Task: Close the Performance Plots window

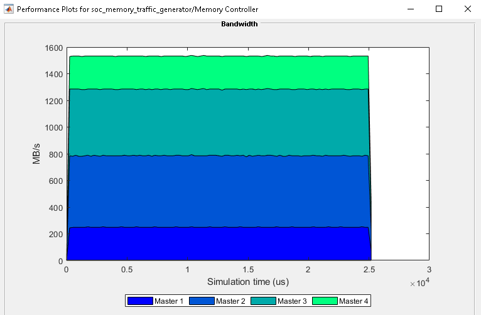Action: (x=468, y=9)
